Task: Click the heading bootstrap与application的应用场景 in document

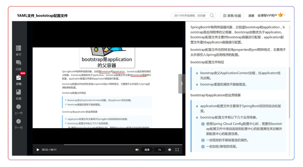Action: point(215,95)
